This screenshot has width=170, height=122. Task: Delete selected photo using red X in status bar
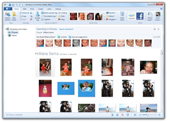pyautogui.click(x=122, y=115)
